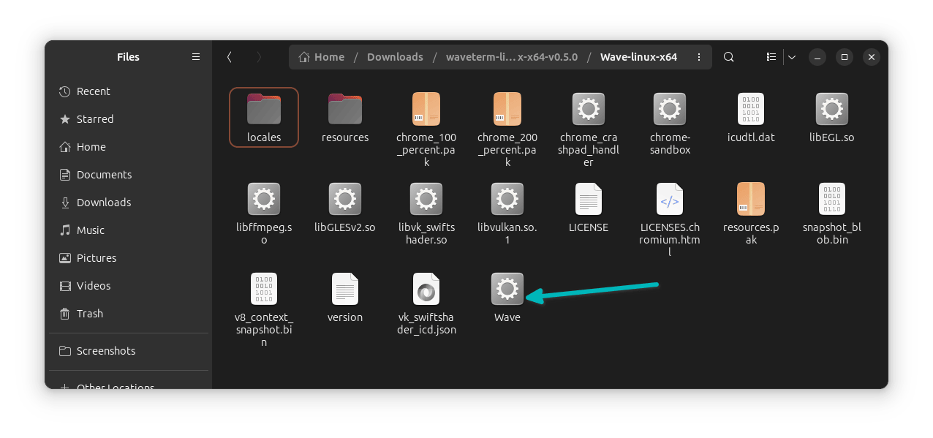
Task: Select the icudtl.dat binary file icon
Action: (750, 109)
